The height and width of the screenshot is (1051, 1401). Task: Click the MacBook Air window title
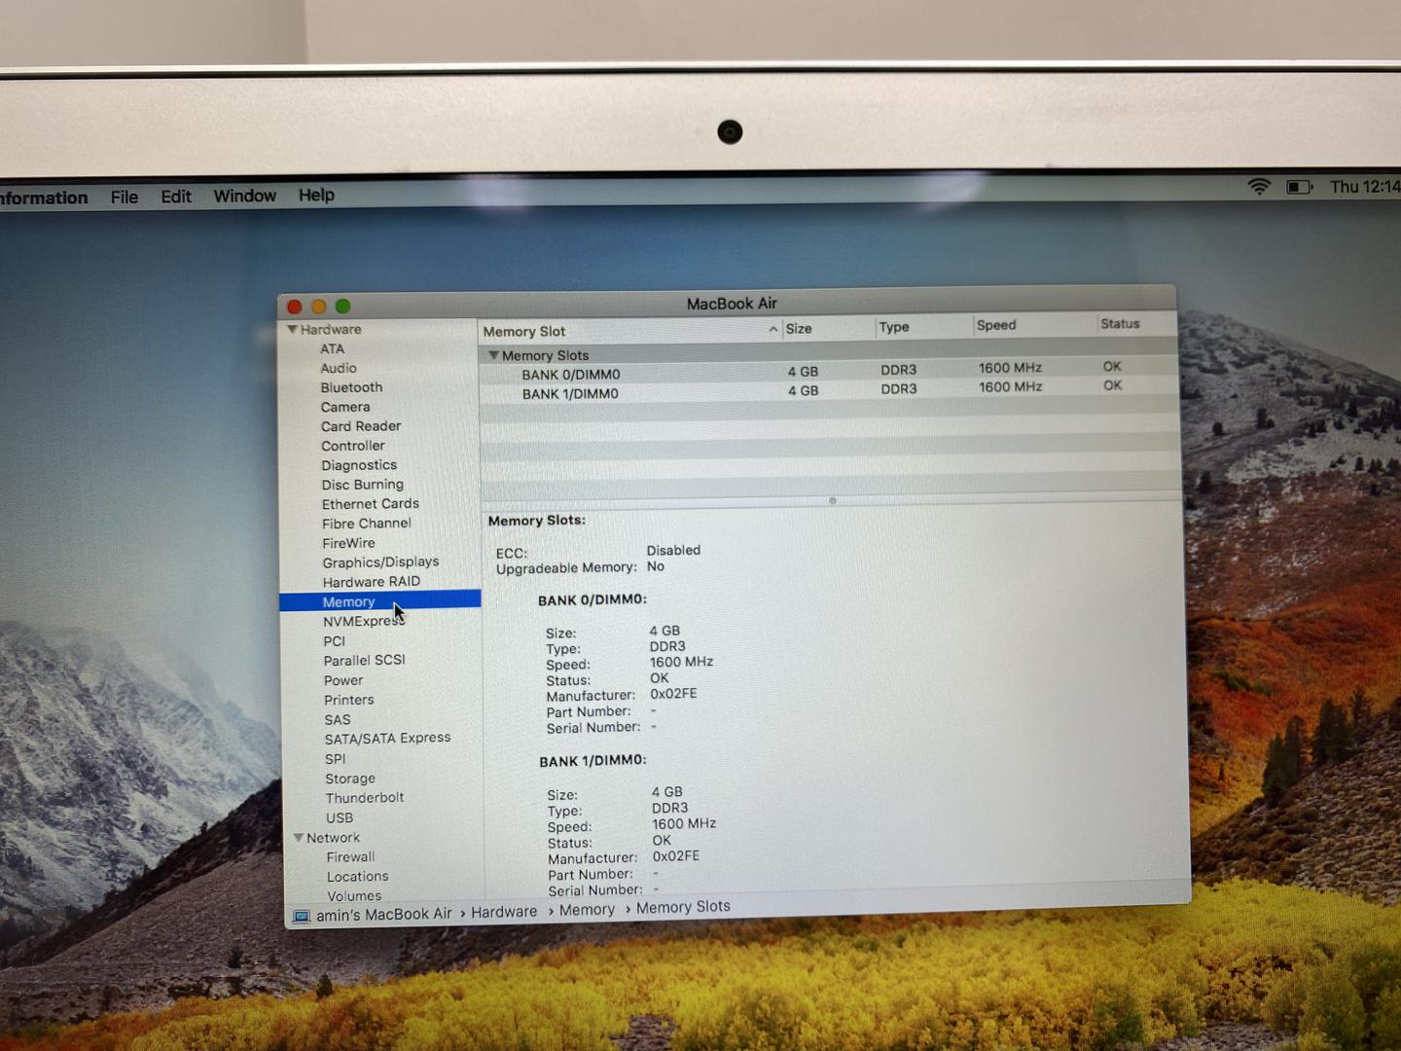tap(732, 304)
